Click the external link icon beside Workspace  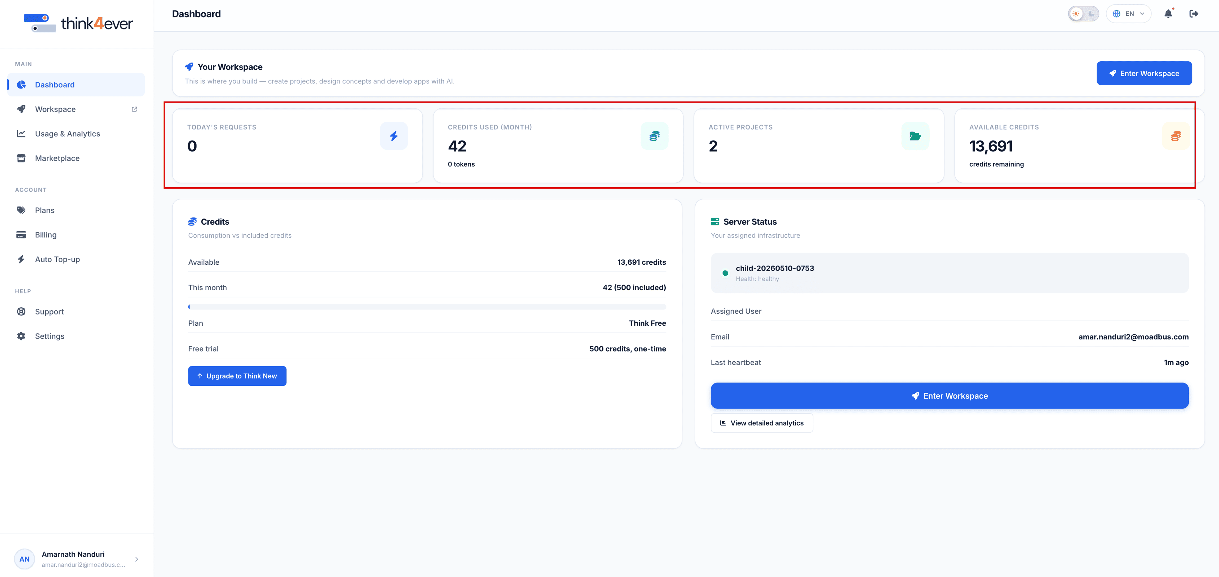134,109
